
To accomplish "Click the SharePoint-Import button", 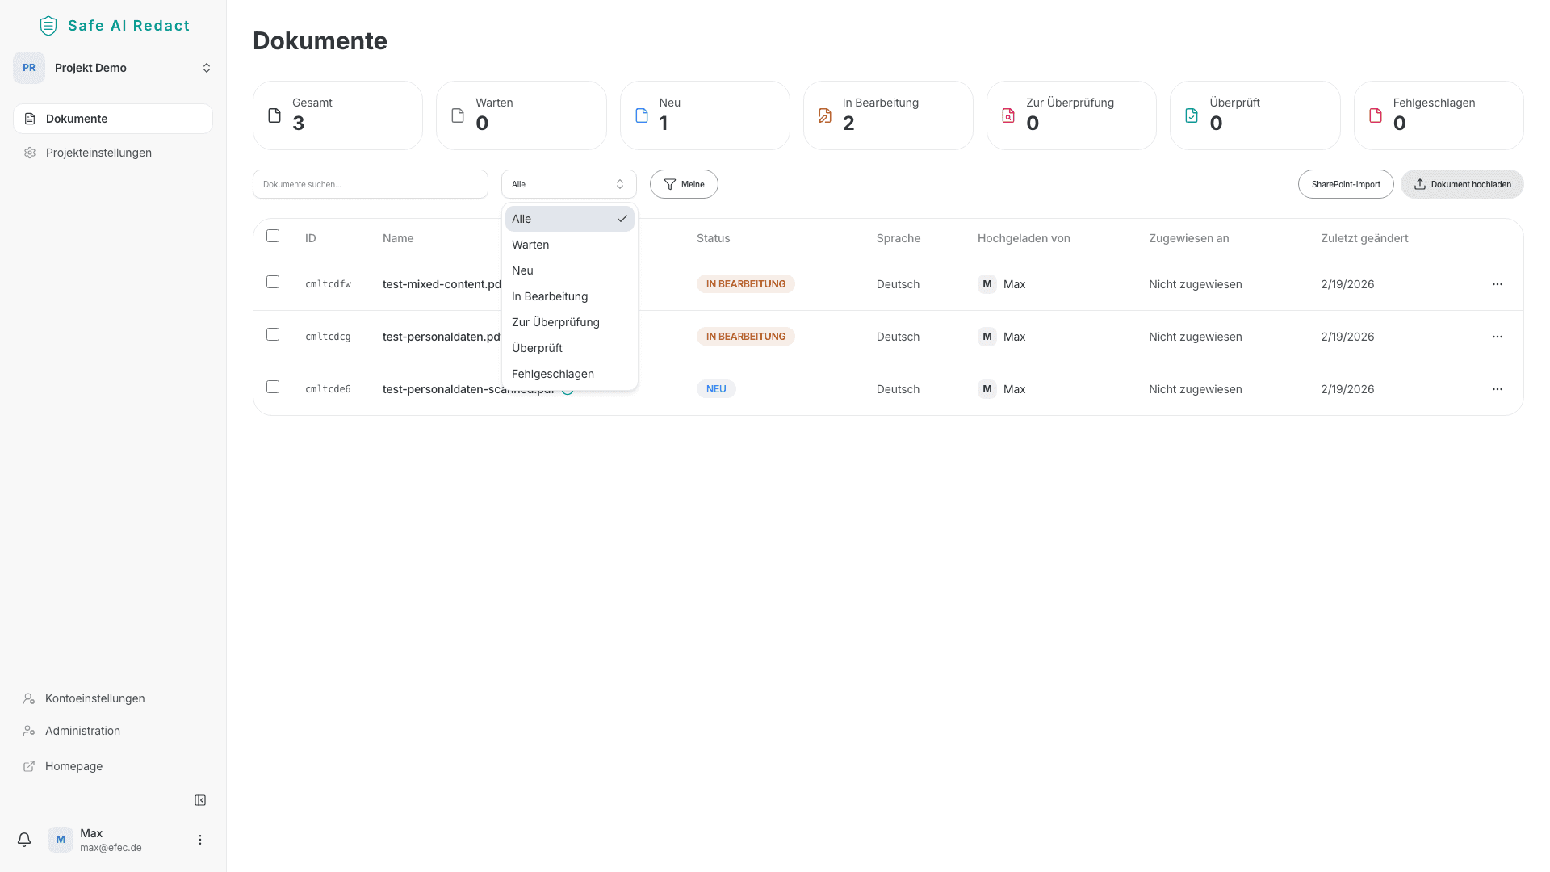I will (1346, 184).
